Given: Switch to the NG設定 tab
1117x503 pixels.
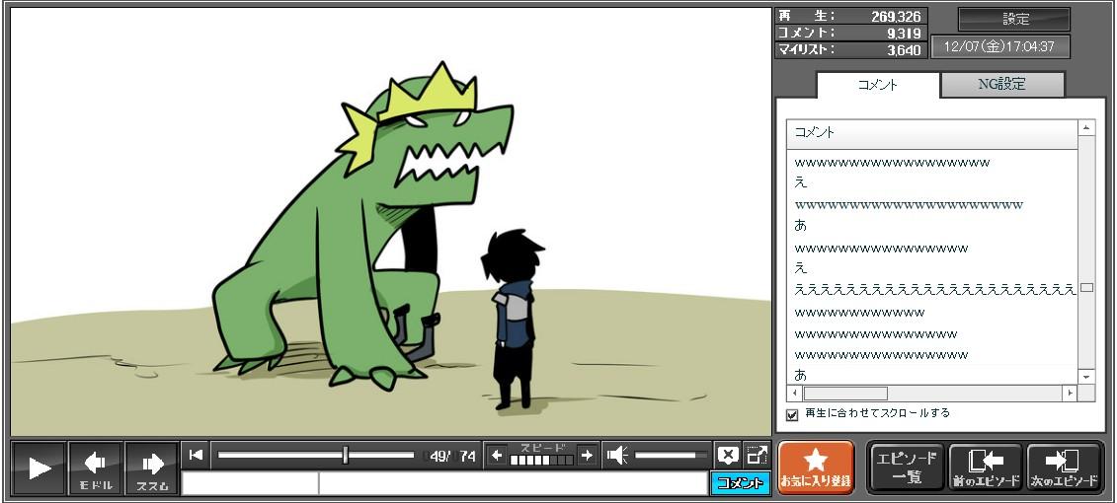Looking at the screenshot, I should 1001,85.
